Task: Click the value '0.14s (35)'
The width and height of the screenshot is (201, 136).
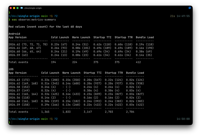Action: coord(144,55)
